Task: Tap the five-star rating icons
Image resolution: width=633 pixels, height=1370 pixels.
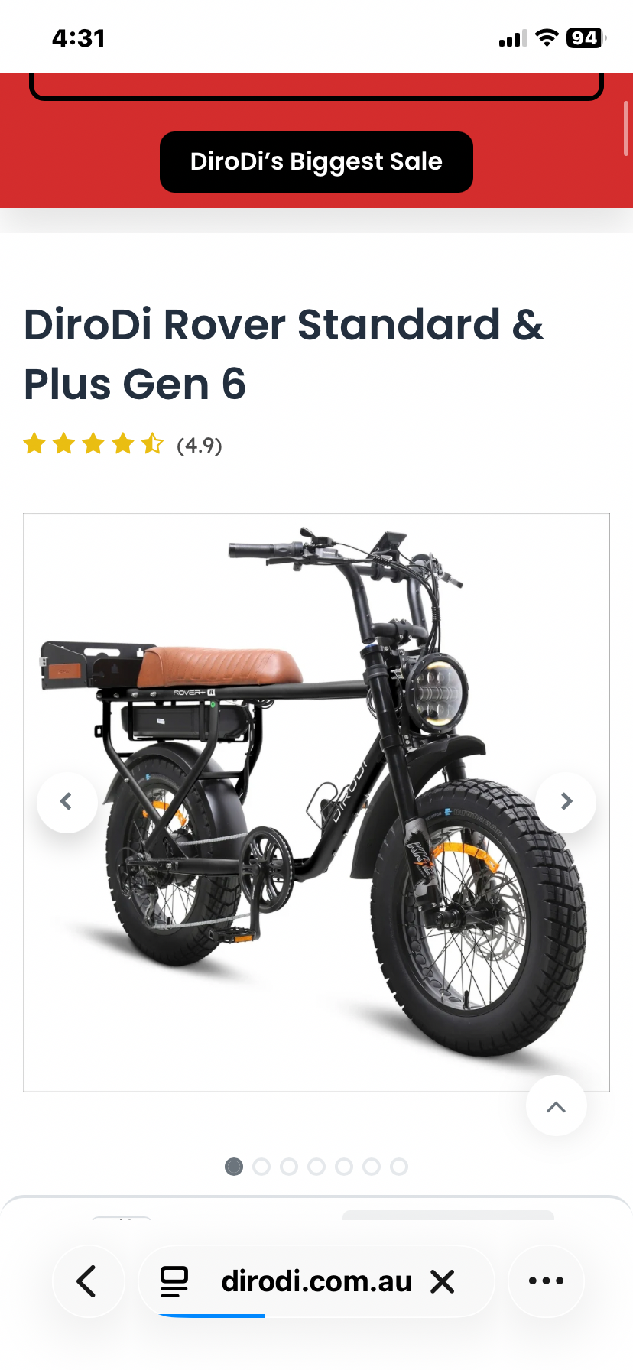Action: click(x=93, y=443)
